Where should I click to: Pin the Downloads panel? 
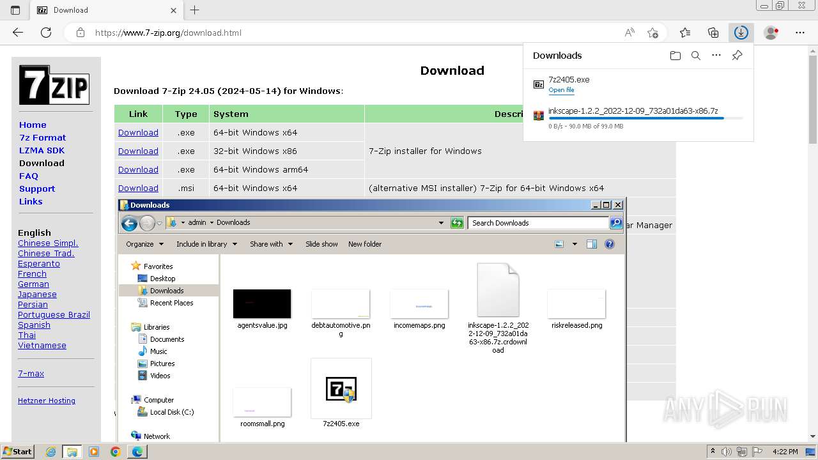[737, 56]
